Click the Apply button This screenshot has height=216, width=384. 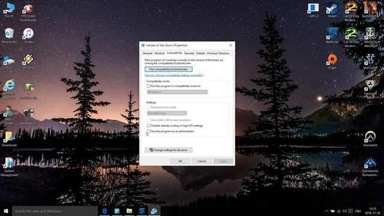[223, 161]
